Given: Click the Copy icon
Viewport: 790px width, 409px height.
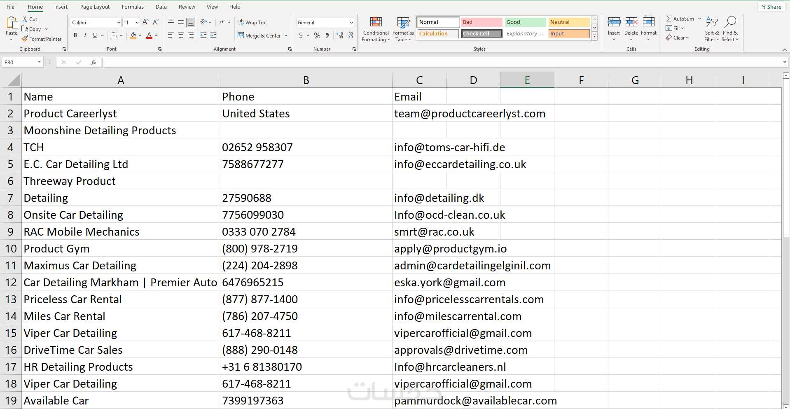Looking at the screenshot, I should (x=25, y=29).
